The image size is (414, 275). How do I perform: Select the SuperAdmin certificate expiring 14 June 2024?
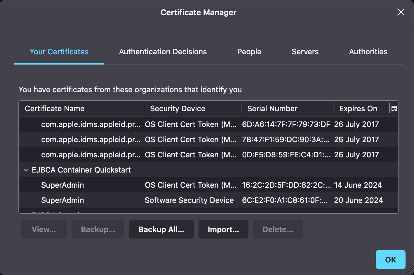pos(117,185)
